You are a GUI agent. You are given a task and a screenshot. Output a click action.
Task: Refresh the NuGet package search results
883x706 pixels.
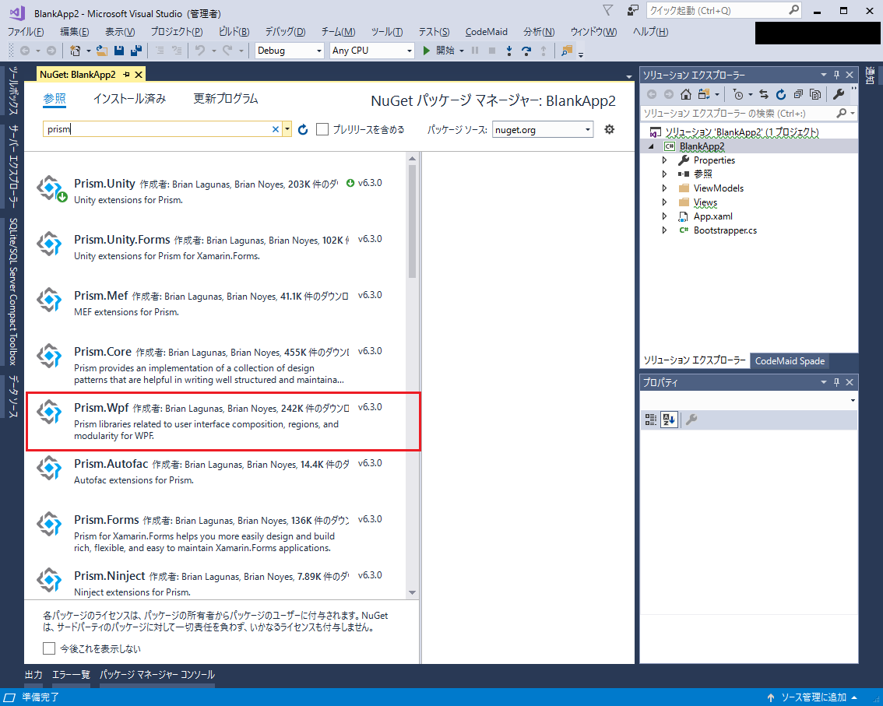[x=303, y=130]
